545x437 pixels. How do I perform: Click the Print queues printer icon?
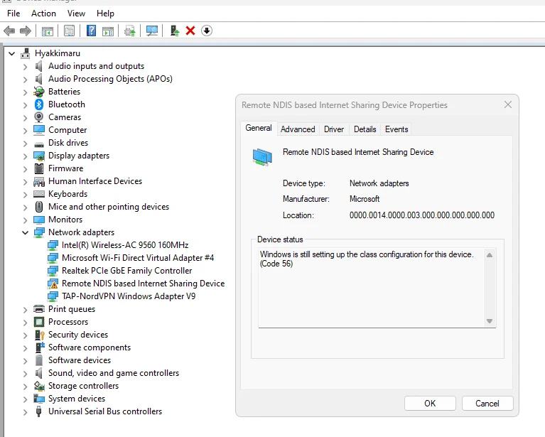pos(39,309)
